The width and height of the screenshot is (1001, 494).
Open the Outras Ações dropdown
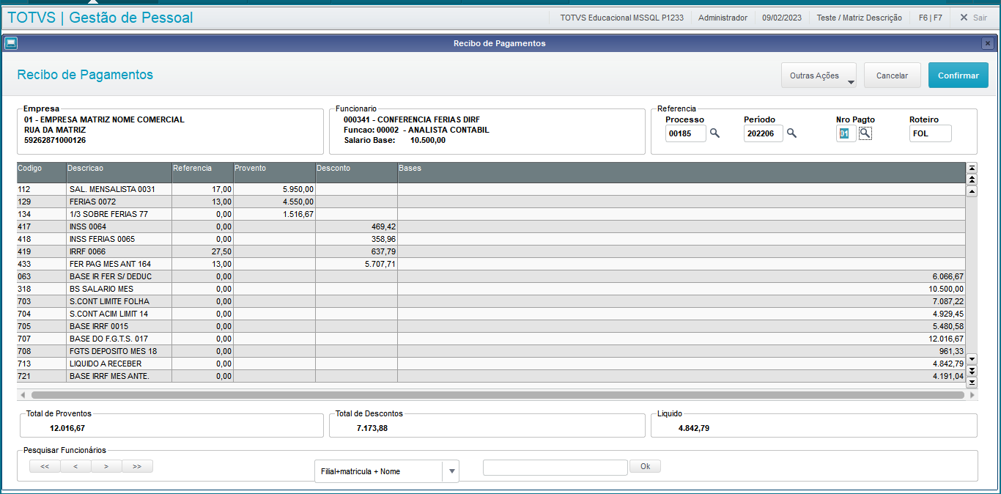(x=819, y=75)
